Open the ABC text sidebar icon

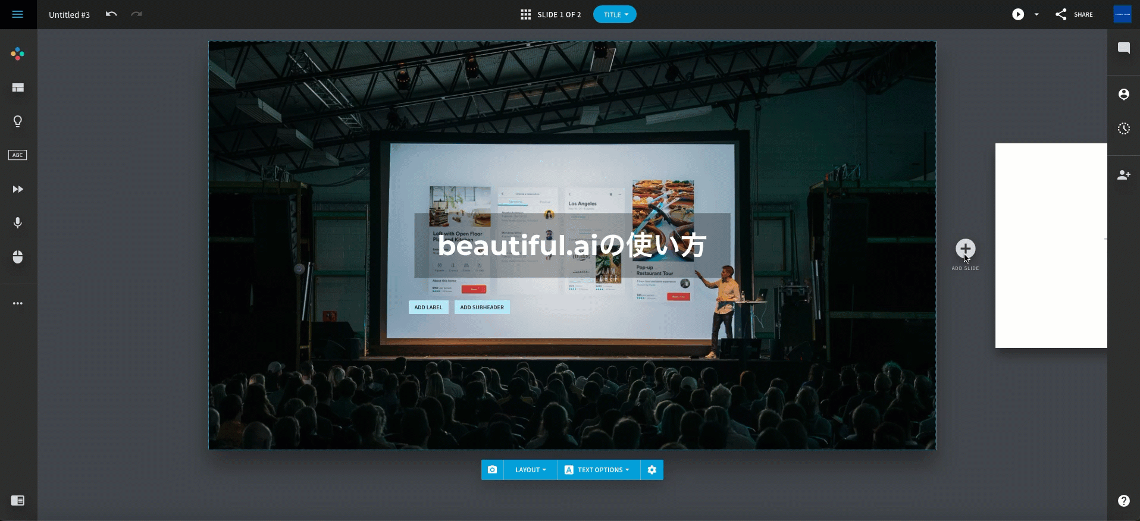point(18,155)
